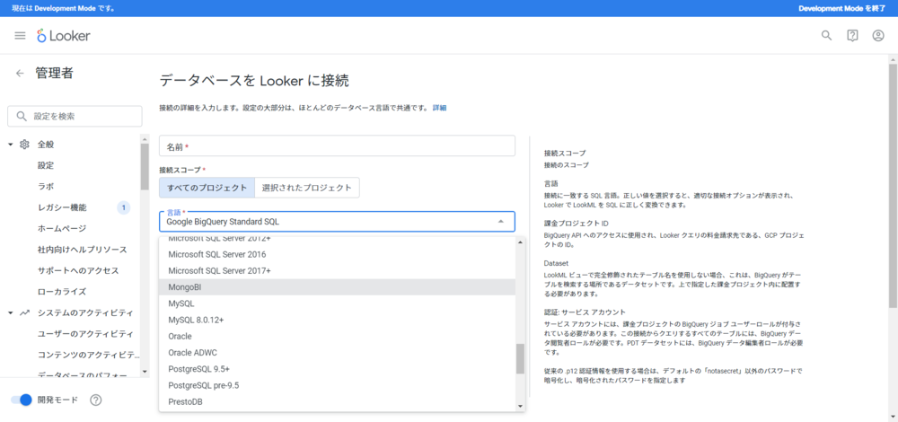Go back using arrow beside 管理者

[20, 74]
